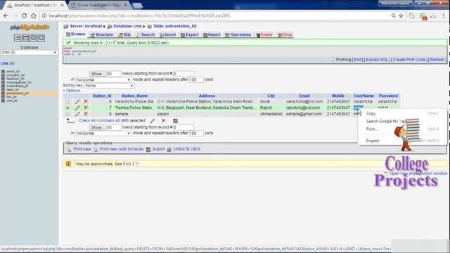This screenshot has height=253, width=450.
Task: Expand the Options section
Action: [x=72, y=91]
